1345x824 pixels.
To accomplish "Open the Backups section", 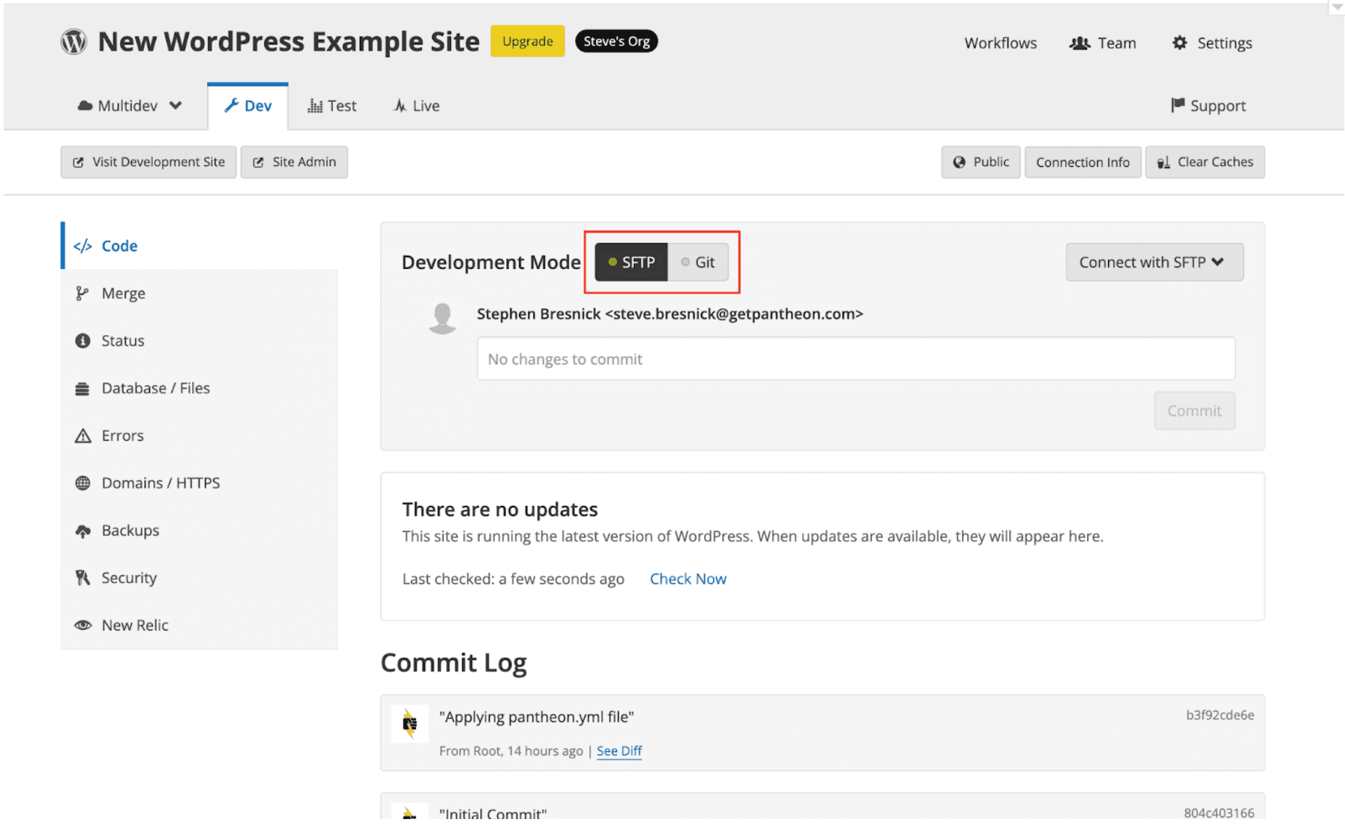I will 130,530.
